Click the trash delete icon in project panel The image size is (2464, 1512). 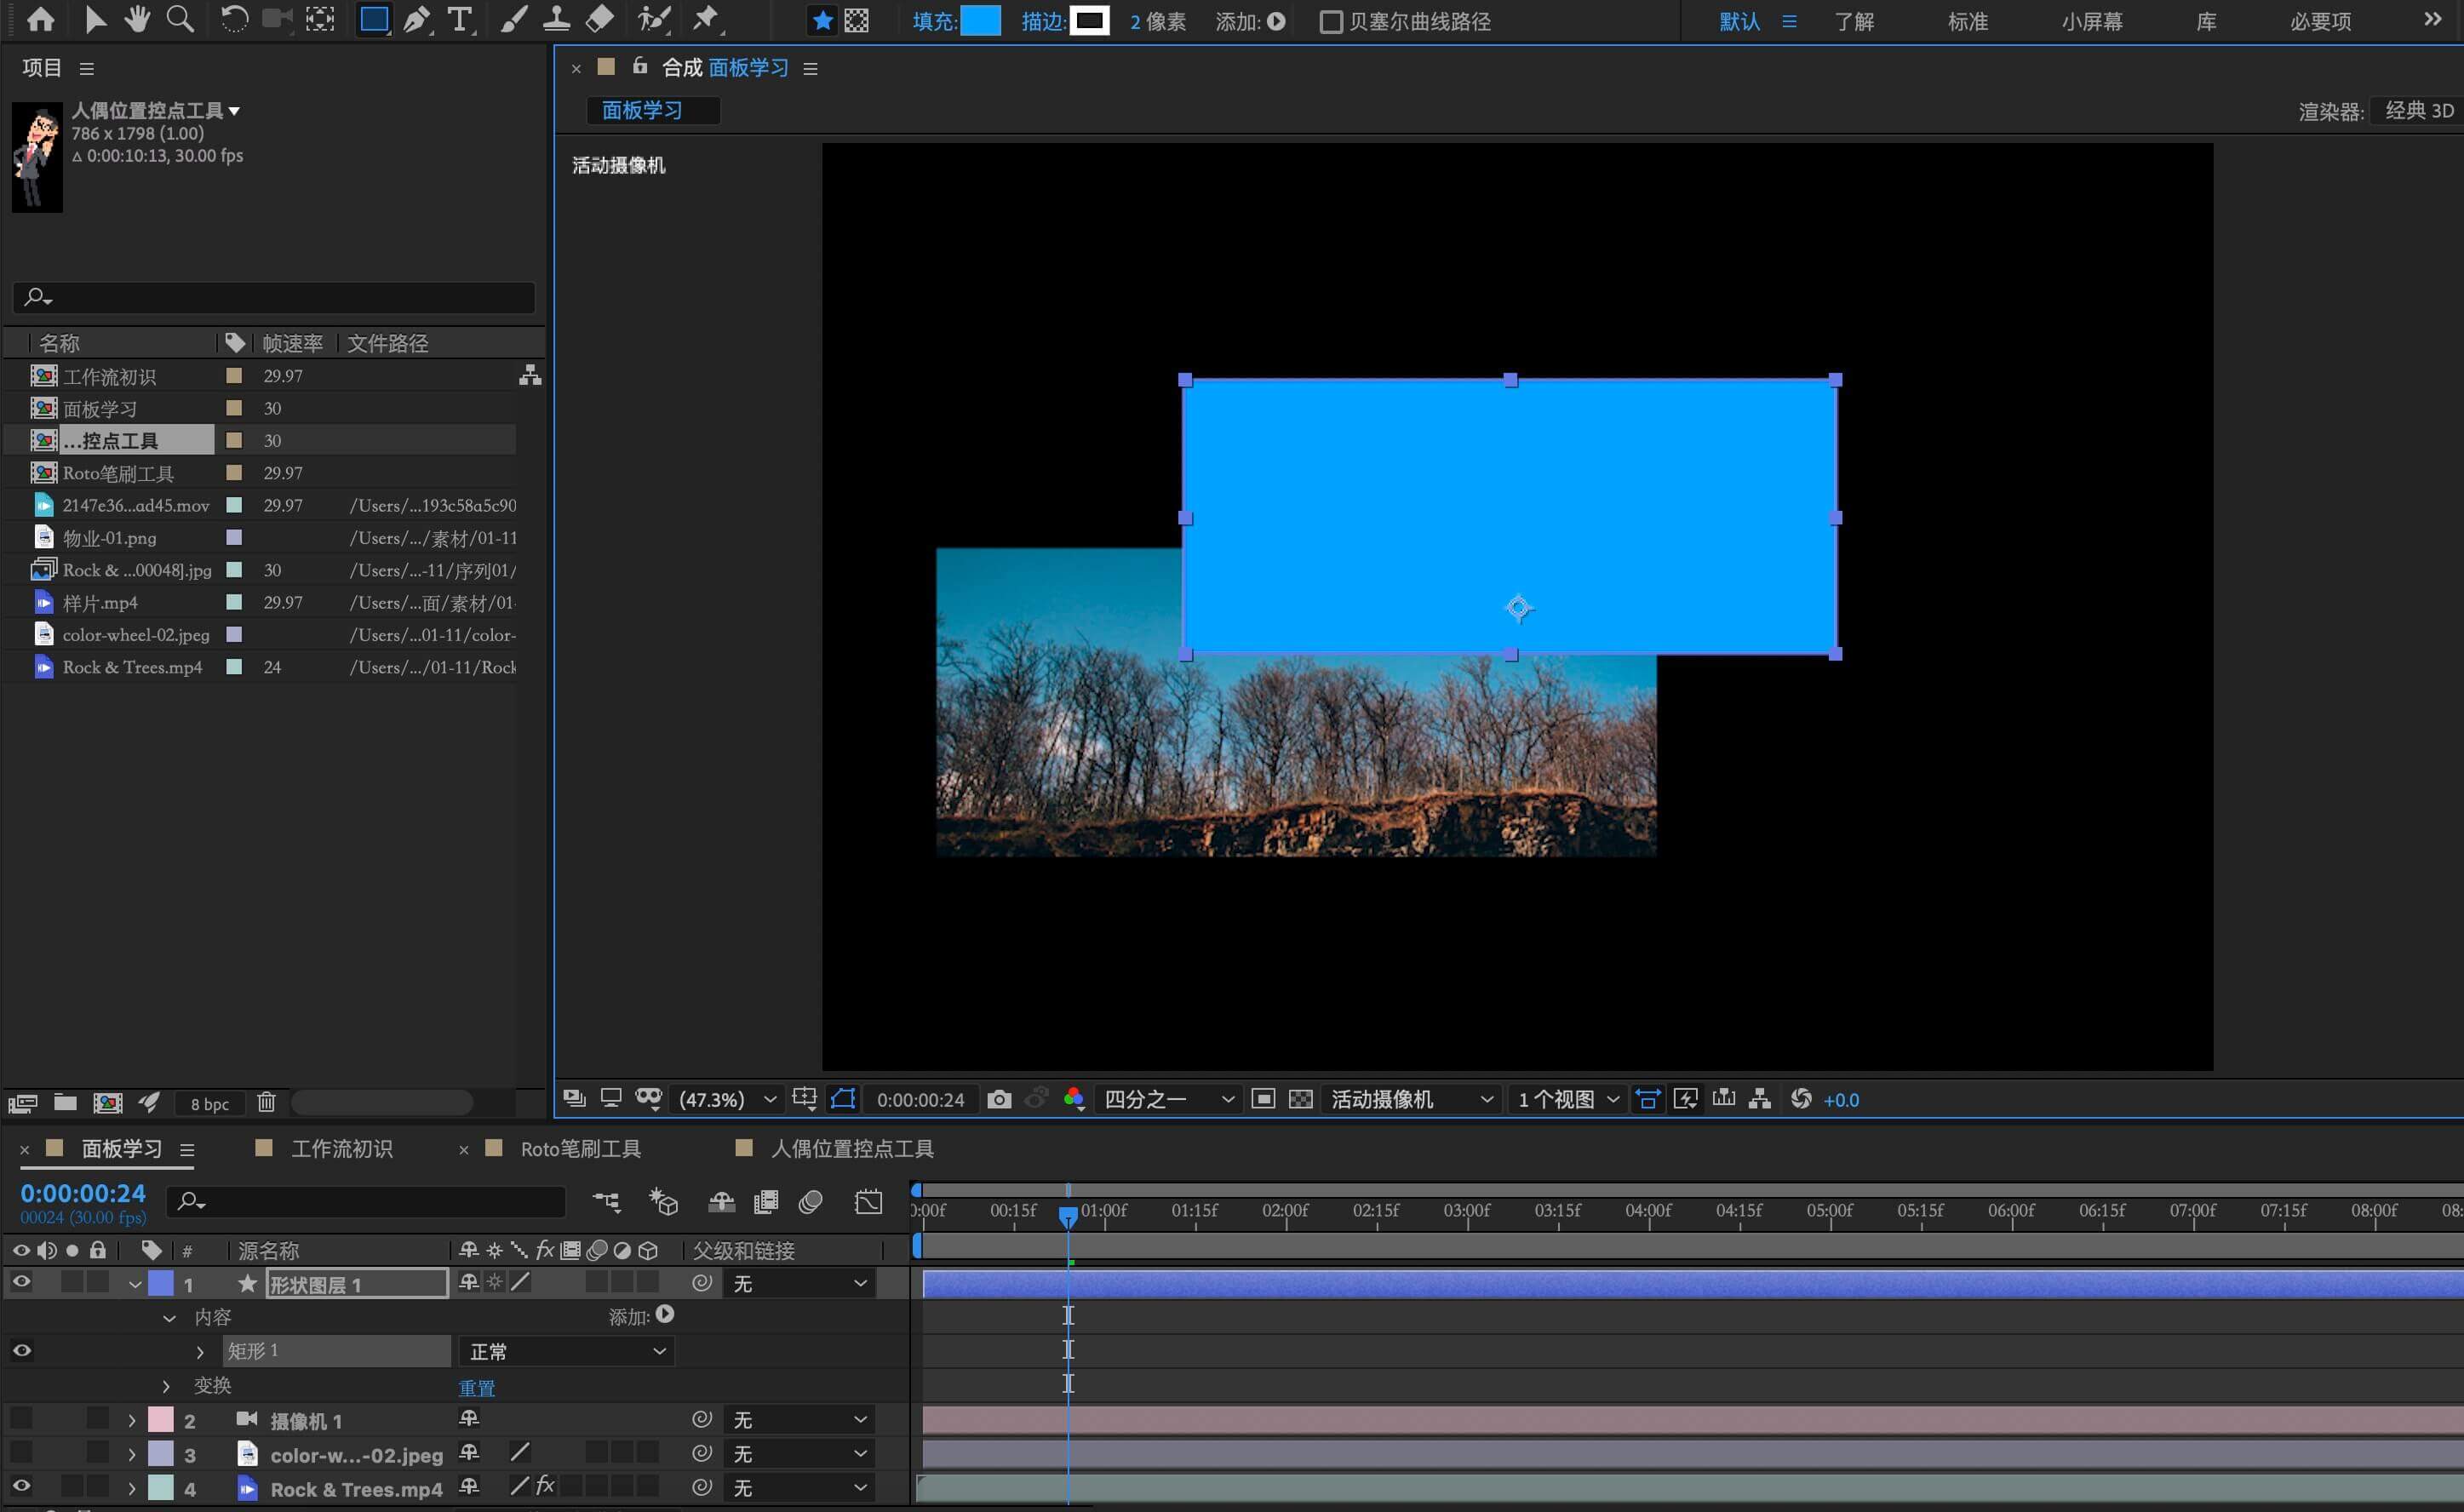(266, 1102)
